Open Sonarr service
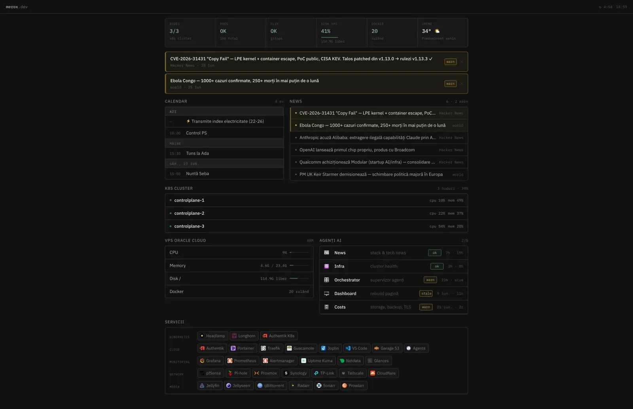 pyautogui.click(x=326, y=385)
